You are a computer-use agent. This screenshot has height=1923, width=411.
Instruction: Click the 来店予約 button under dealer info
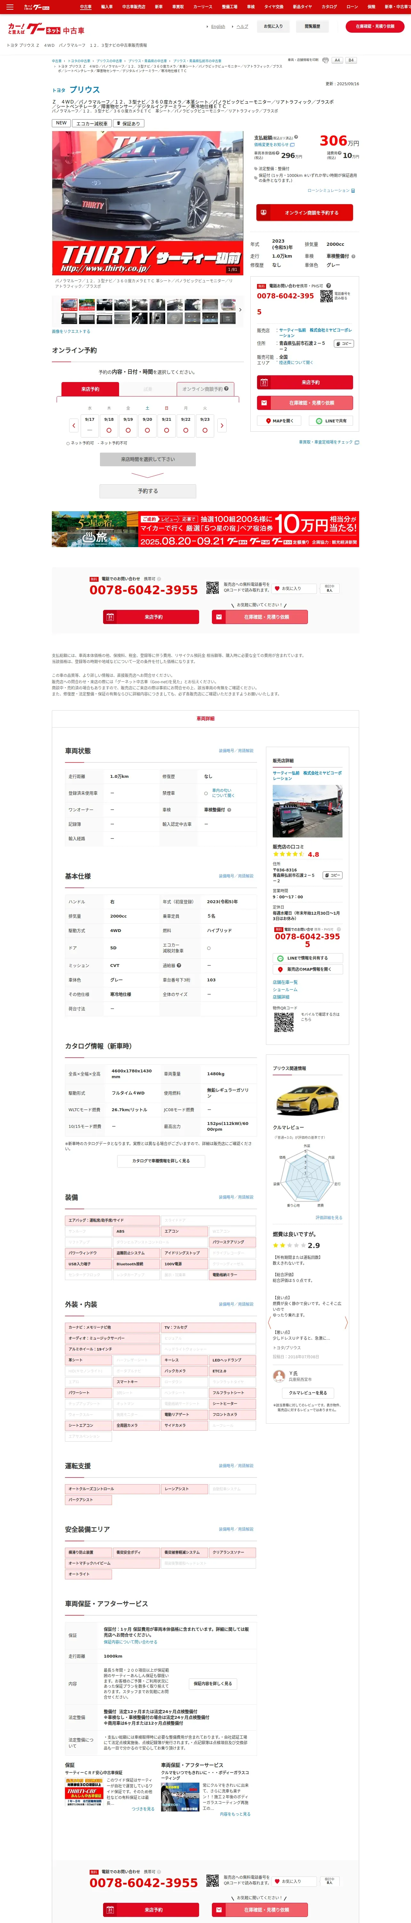click(304, 382)
